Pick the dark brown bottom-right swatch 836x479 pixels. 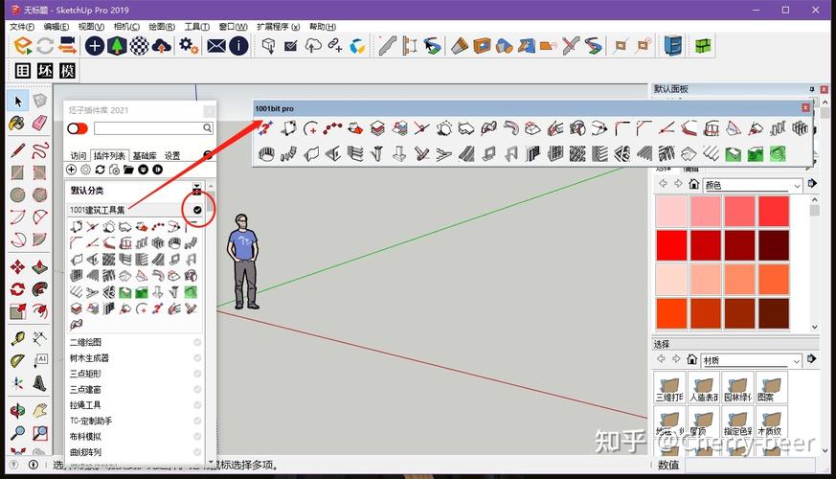[x=774, y=313]
